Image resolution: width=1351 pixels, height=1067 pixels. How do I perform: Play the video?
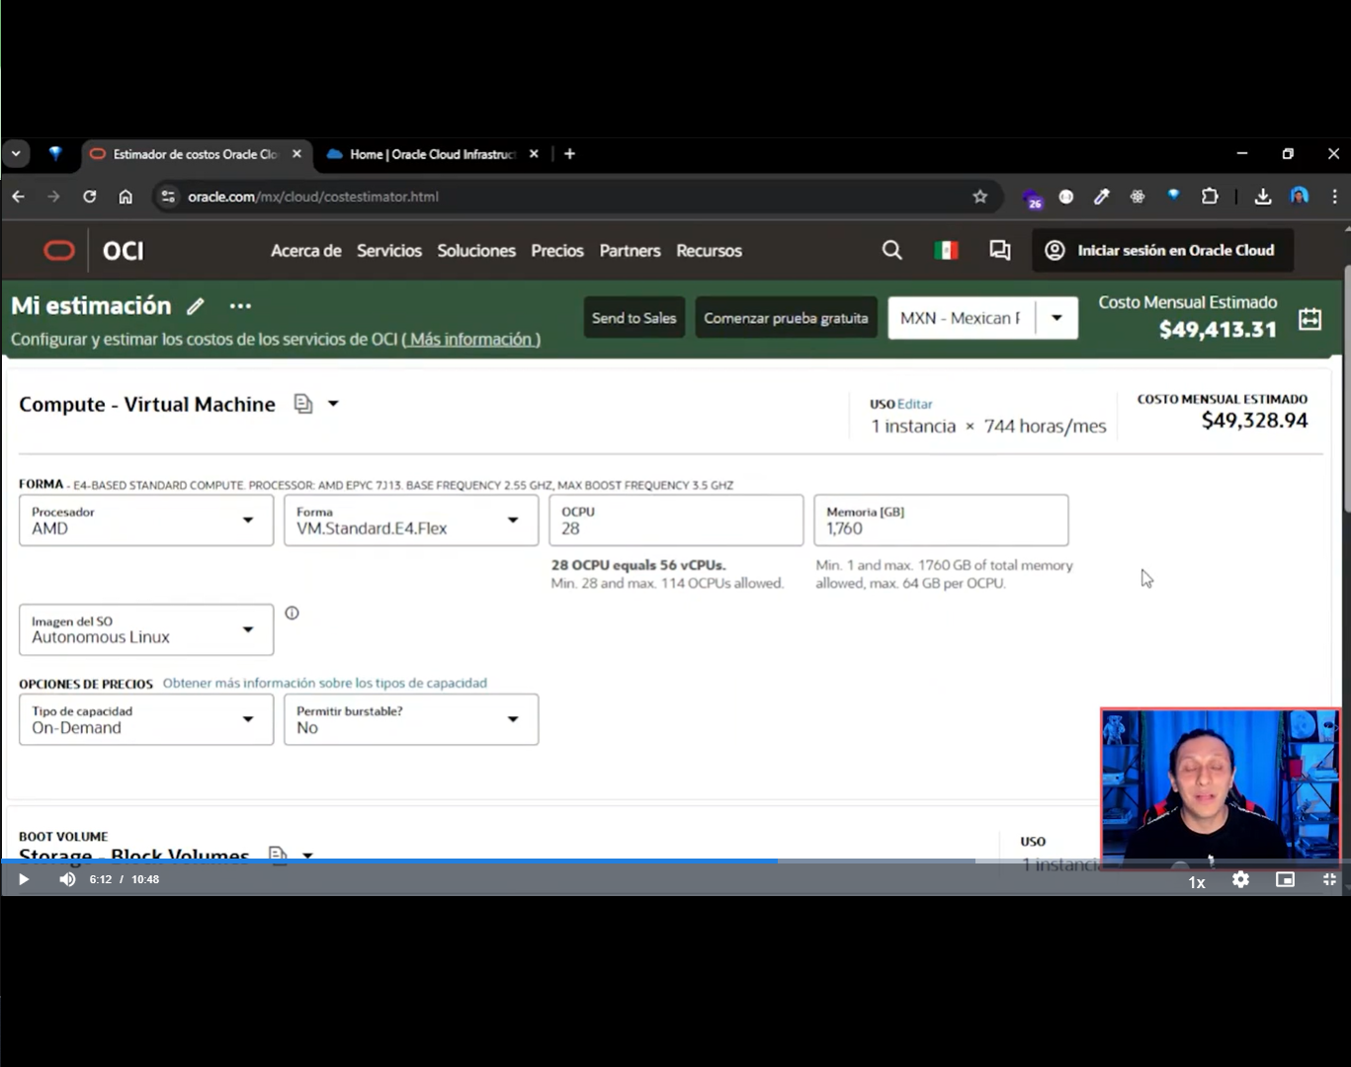(24, 879)
